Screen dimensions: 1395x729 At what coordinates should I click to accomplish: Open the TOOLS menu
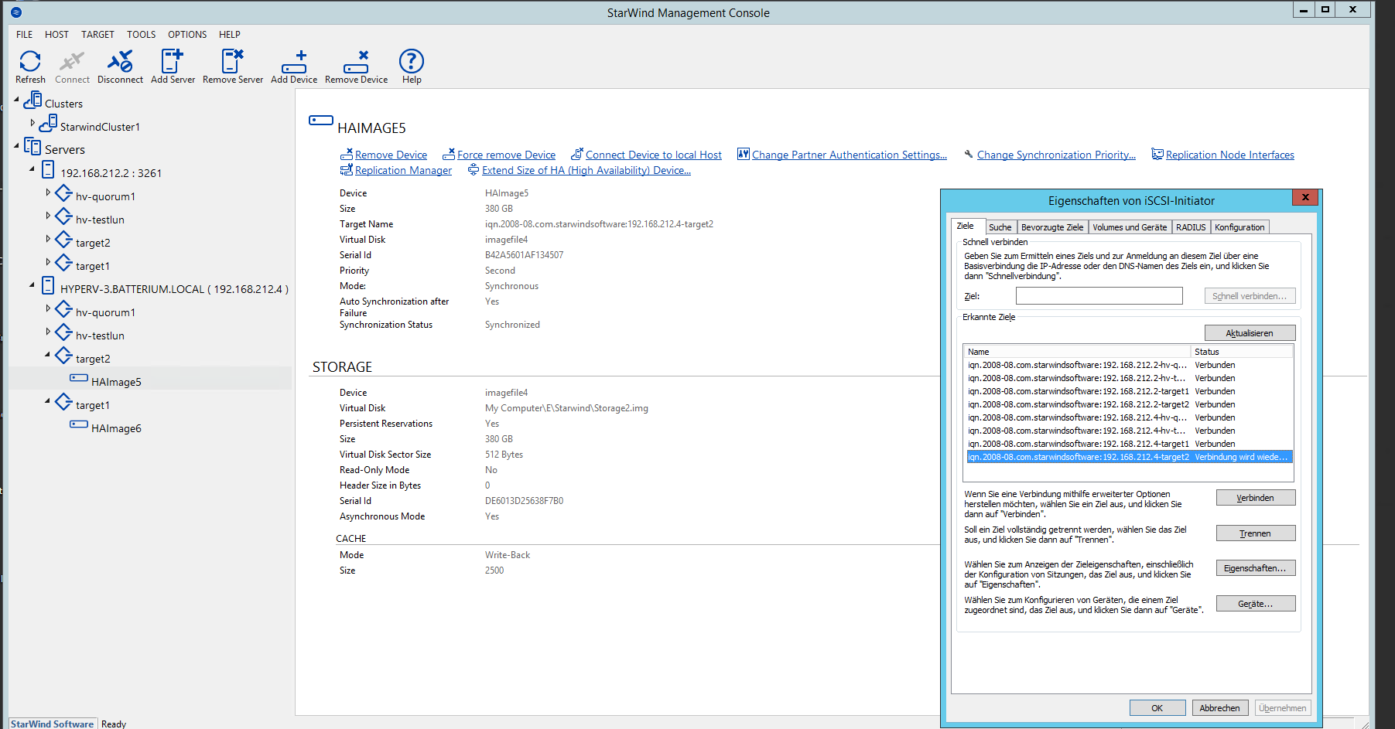(x=141, y=34)
